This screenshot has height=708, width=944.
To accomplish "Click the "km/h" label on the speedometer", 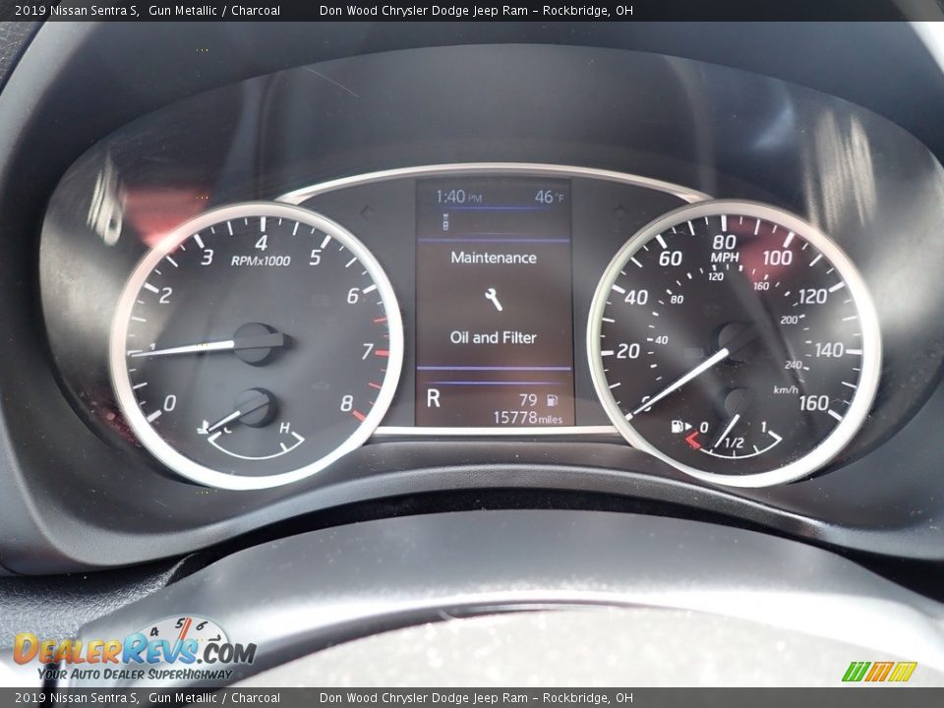I will [786, 389].
